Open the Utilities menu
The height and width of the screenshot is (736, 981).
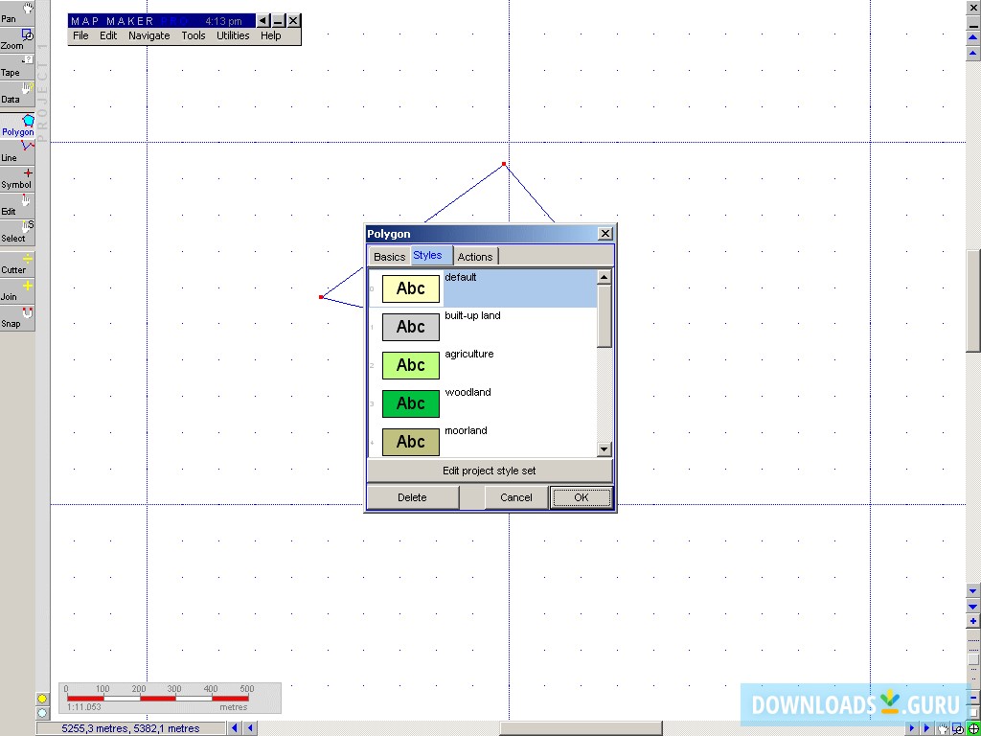233,35
